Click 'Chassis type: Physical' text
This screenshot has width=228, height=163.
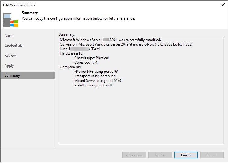click(92, 58)
